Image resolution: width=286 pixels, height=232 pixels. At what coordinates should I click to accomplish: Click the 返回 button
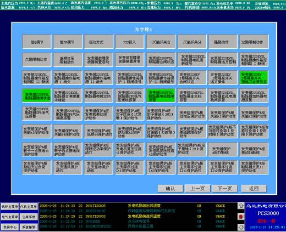pos(254,189)
